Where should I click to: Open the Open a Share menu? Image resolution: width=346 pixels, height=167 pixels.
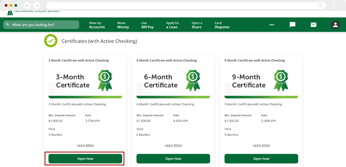pyautogui.click(x=197, y=25)
